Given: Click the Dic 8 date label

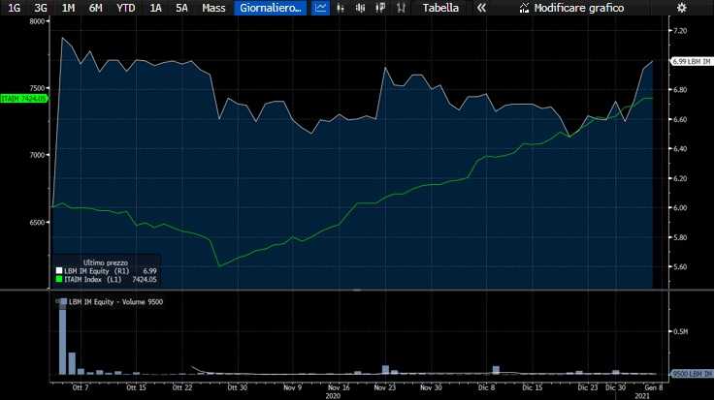Looking at the screenshot, I should [x=487, y=387].
